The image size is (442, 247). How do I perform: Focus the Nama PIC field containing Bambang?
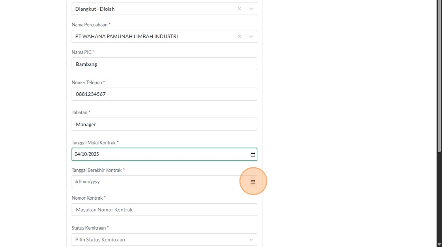click(x=164, y=64)
